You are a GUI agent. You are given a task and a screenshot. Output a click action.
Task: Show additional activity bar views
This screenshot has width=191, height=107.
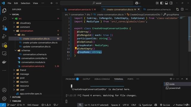coord(4,70)
